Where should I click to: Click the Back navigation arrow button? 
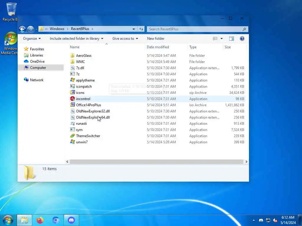[22, 29]
